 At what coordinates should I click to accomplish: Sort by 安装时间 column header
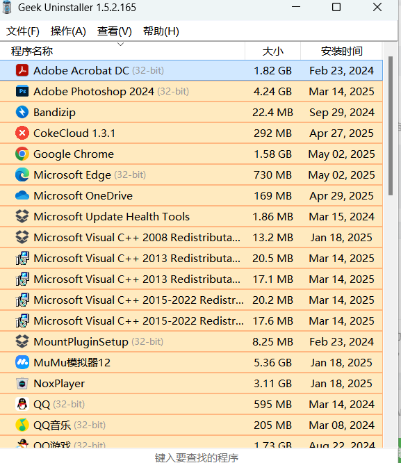click(342, 51)
